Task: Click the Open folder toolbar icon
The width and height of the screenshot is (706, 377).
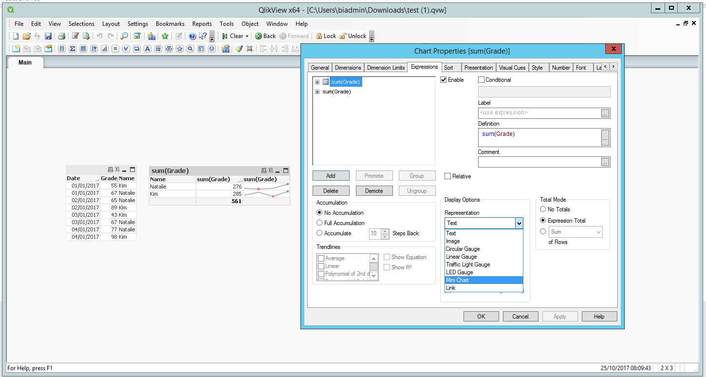Action: (27, 36)
